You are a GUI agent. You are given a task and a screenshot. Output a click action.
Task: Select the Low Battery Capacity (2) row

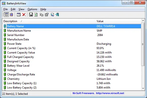coord(72,88)
